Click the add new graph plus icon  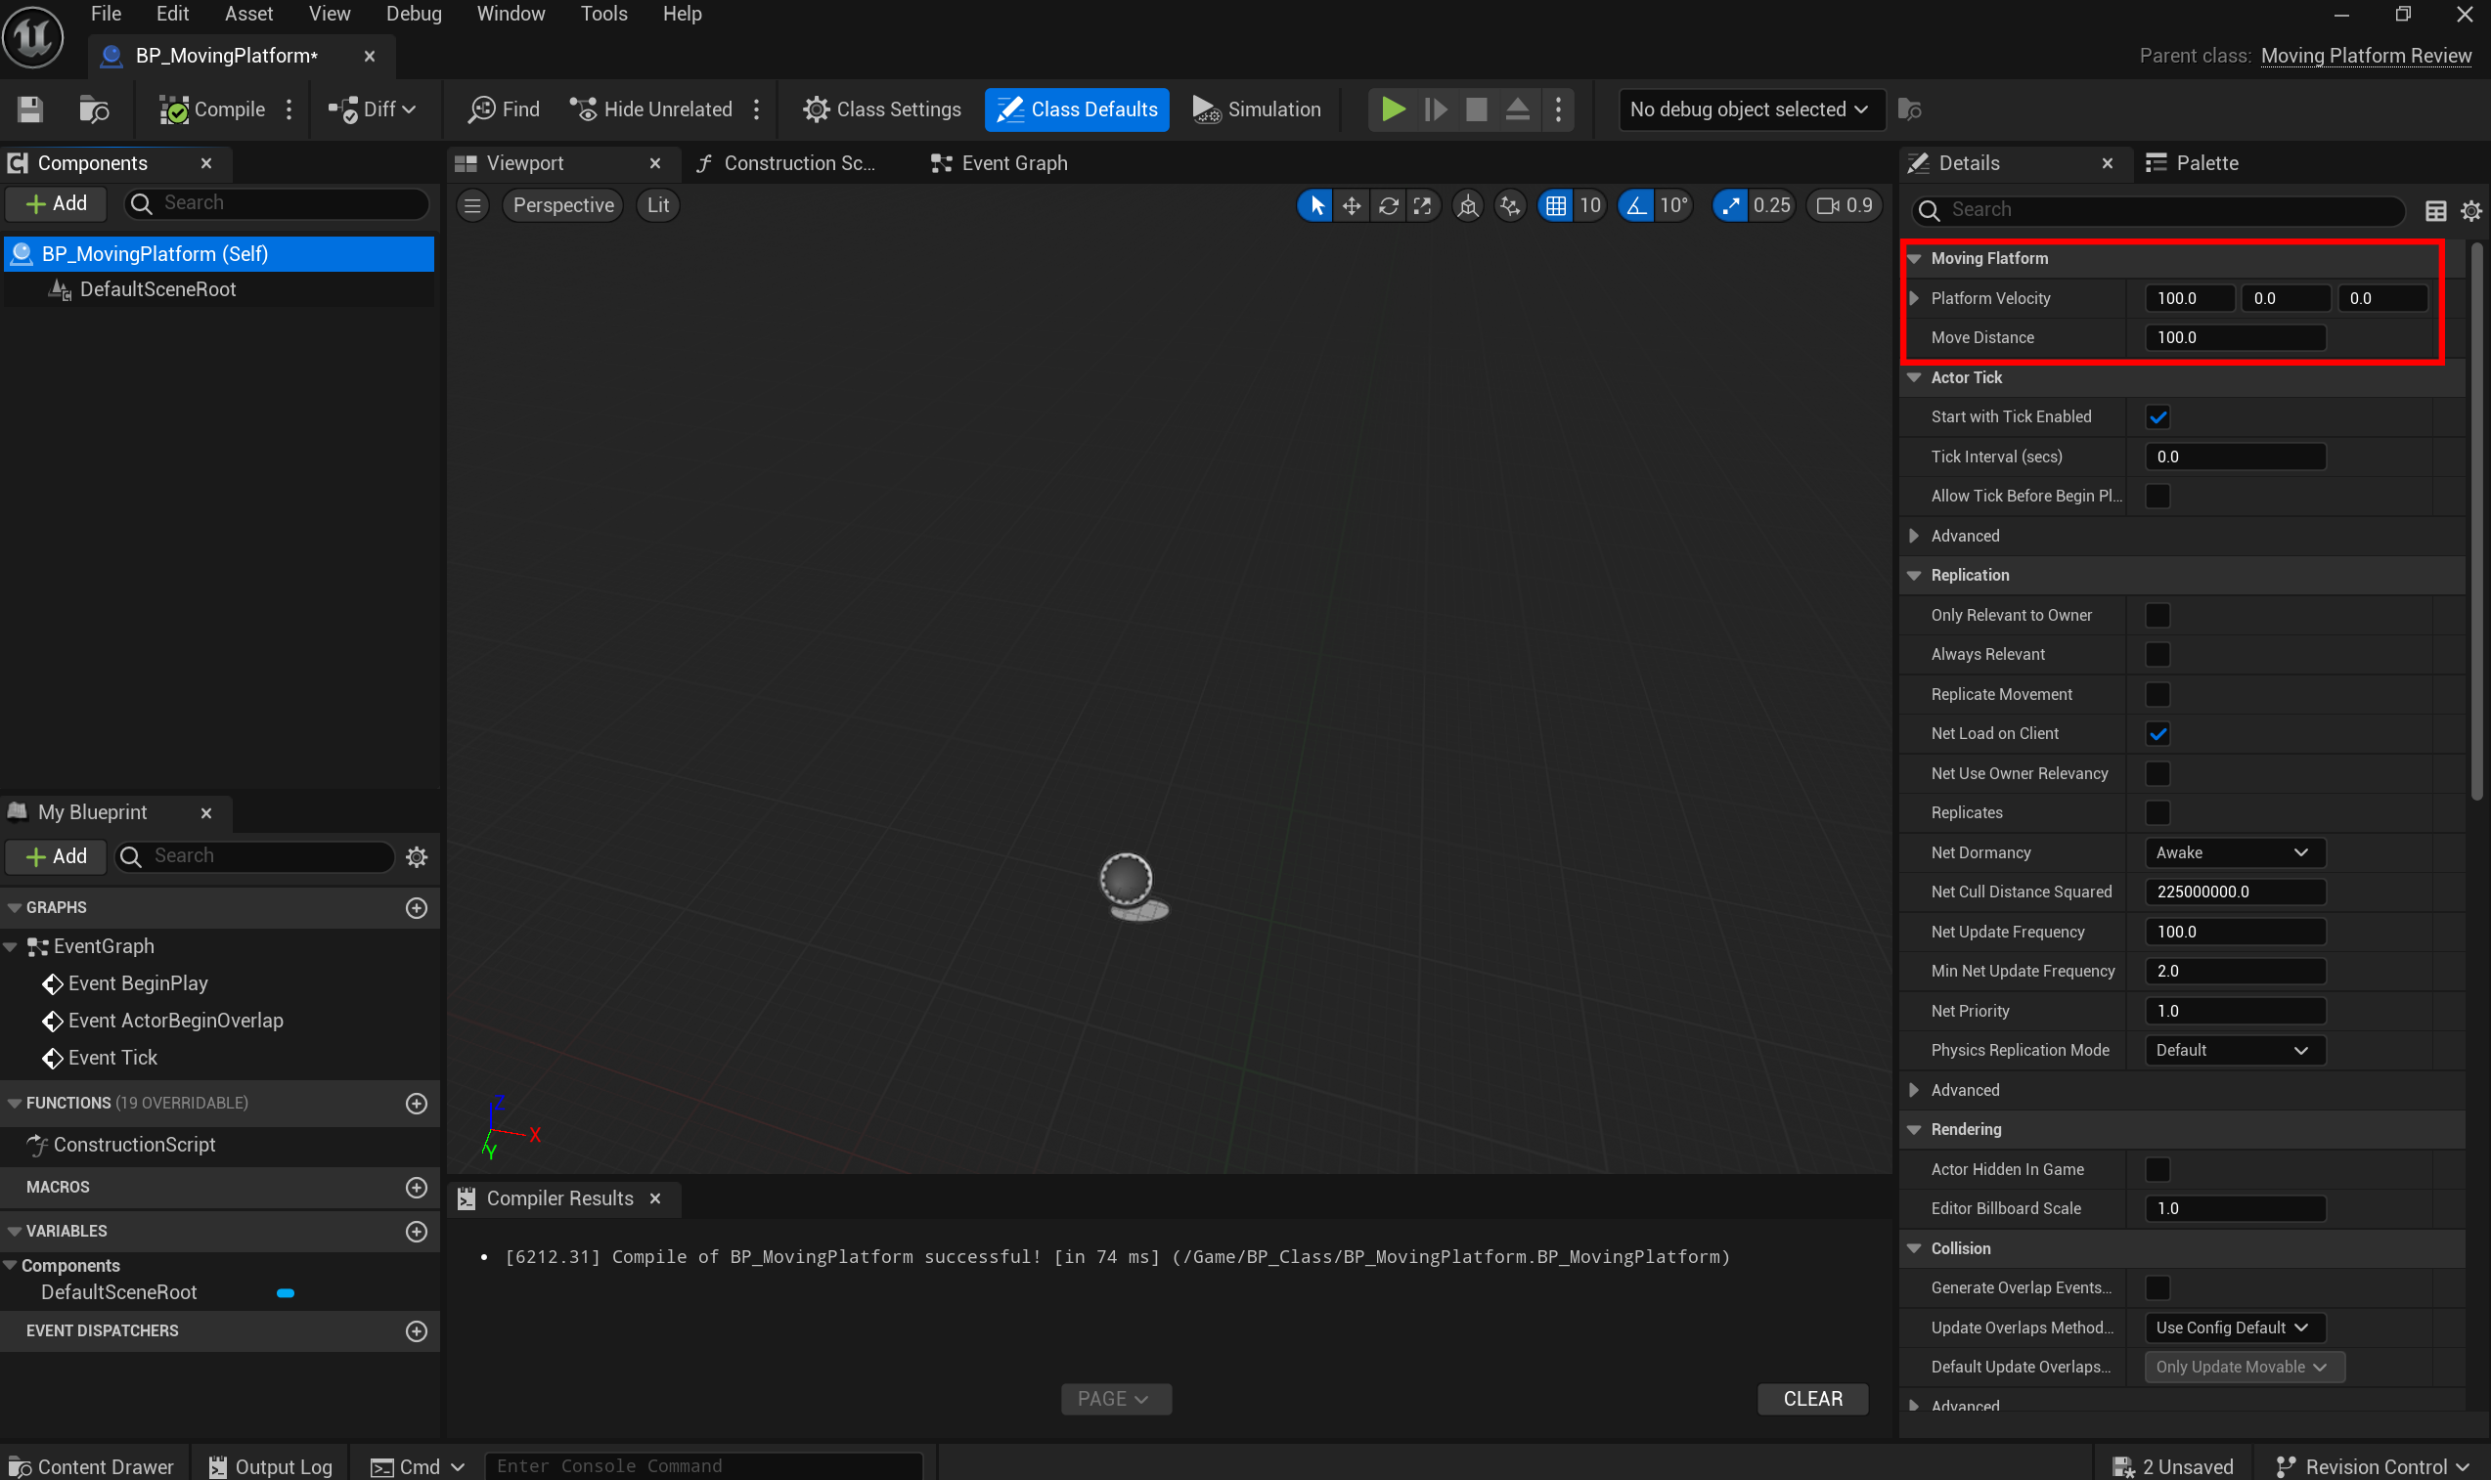click(417, 907)
